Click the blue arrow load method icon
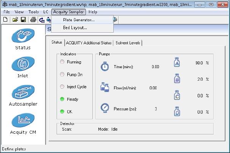The width and height of the screenshot is (230, 153). pos(42,20)
